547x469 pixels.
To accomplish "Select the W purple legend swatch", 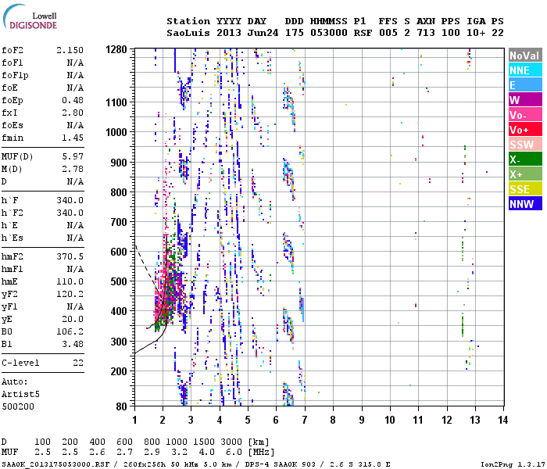I will pyautogui.click(x=525, y=100).
